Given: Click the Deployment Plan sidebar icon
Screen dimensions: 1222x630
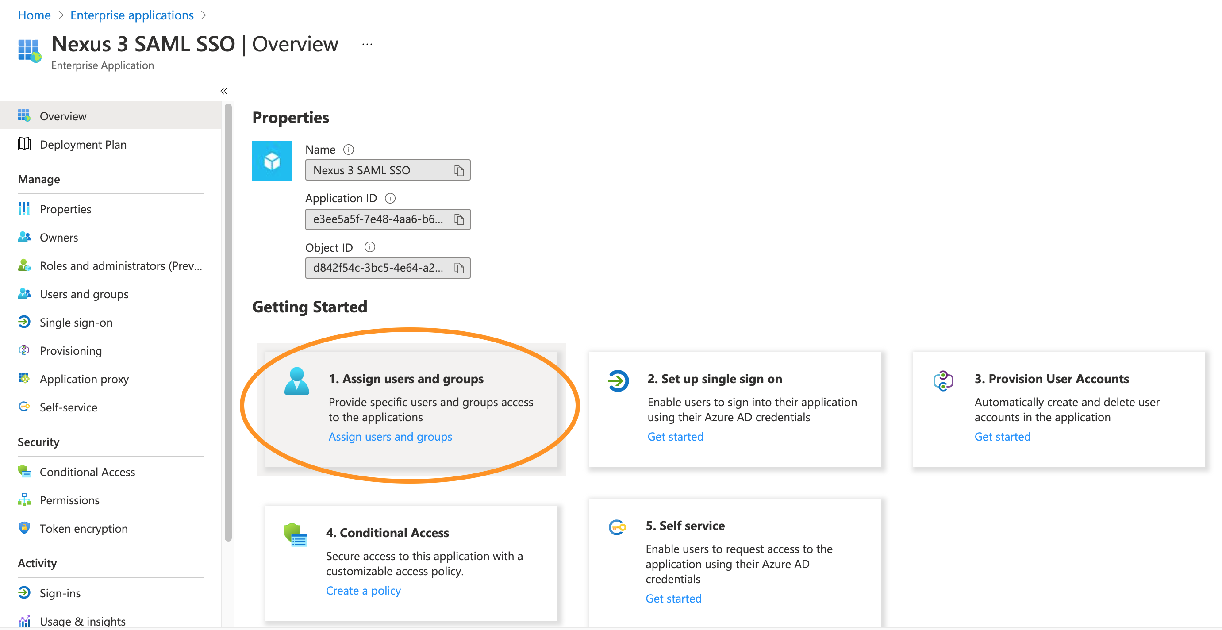Looking at the screenshot, I should pos(23,144).
